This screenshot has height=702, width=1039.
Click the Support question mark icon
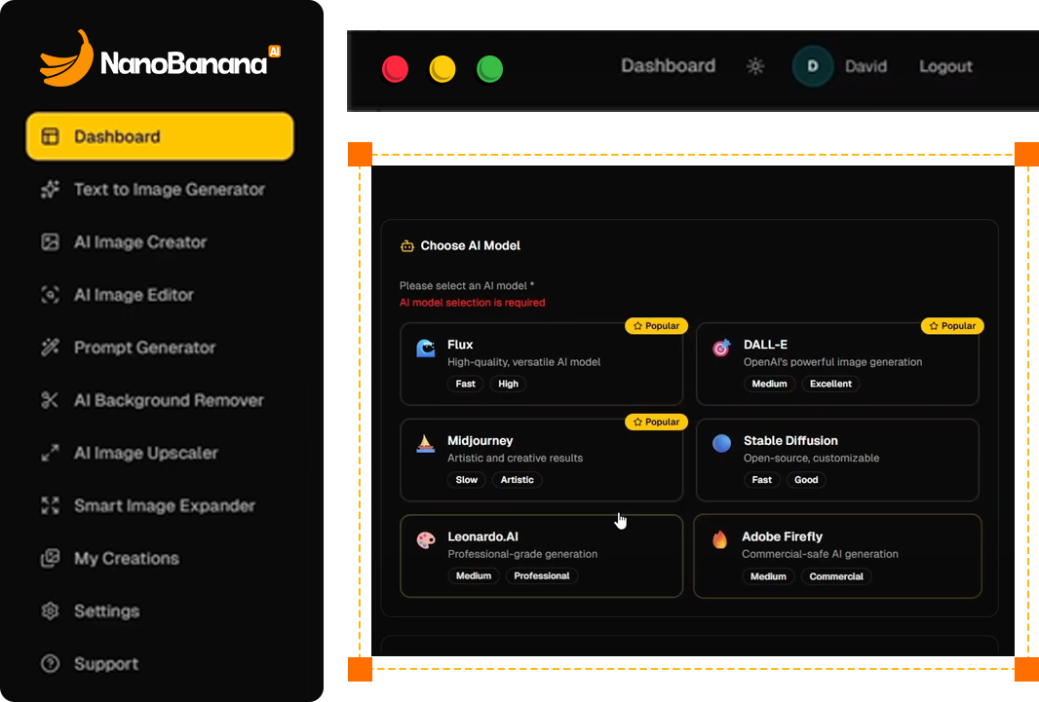(x=51, y=664)
